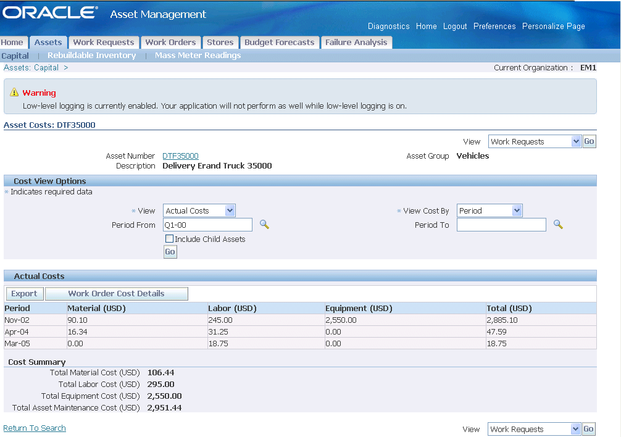Image resolution: width=621 pixels, height=437 pixels.
Task: Open Period From search magnifier icon
Action: 265,225
